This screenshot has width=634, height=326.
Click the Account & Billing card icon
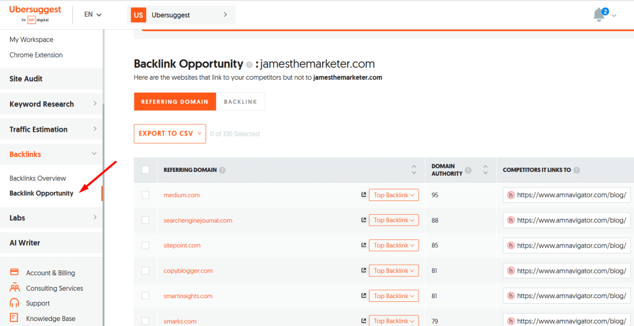coord(15,273)
